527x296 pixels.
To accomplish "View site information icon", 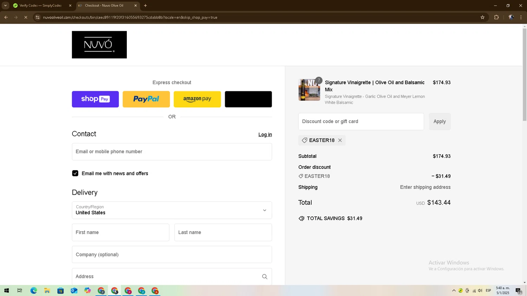I will (x=38, y=17).
